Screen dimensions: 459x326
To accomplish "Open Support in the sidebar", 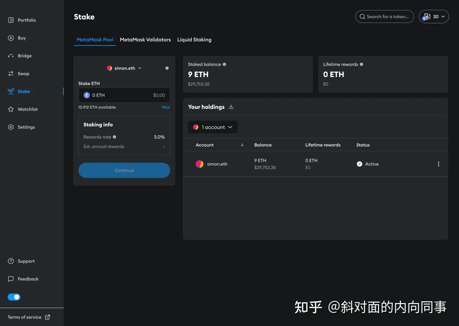I will pos(21,261).
